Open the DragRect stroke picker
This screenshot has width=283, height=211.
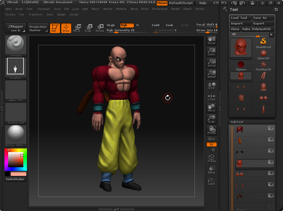click(16, 68)
